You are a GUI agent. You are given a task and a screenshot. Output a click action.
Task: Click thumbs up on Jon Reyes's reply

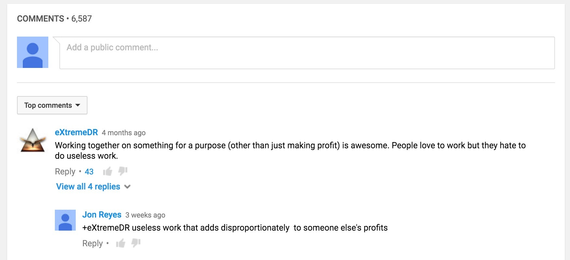point(120,243)
